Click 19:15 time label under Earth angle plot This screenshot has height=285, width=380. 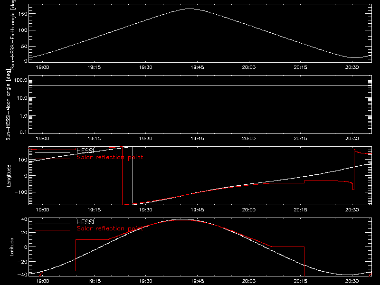[94, 67]
